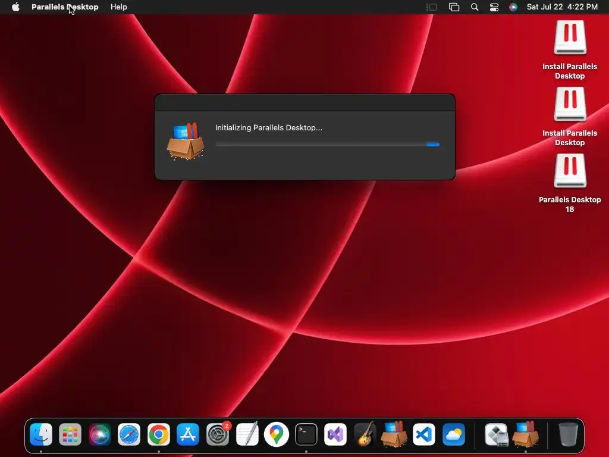Open Weather app from the Dock

coord(453,434)
